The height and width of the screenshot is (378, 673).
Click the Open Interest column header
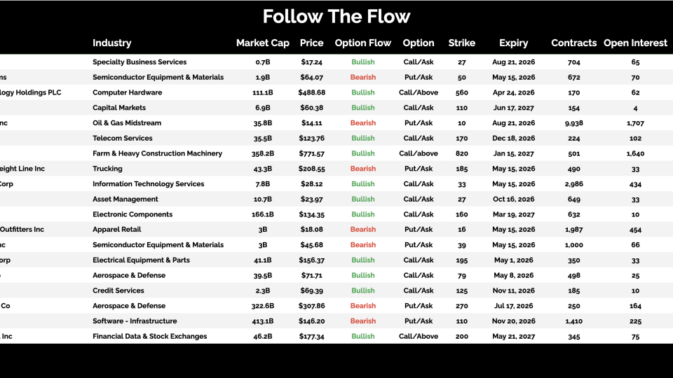pos(635,43)
